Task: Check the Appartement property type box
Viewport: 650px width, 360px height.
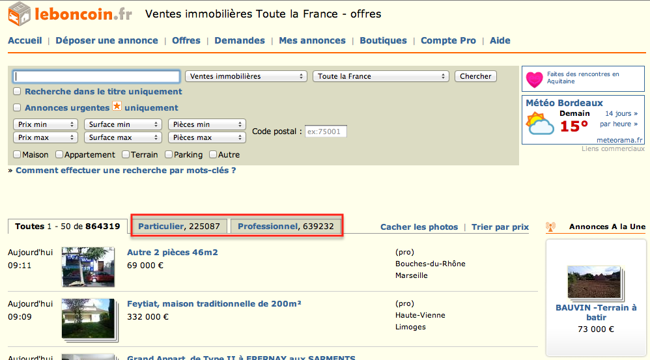Action: [59, 154]
